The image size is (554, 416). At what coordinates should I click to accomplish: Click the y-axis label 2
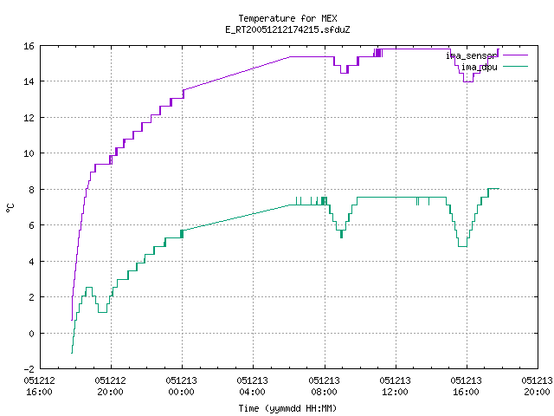point(31,297)
